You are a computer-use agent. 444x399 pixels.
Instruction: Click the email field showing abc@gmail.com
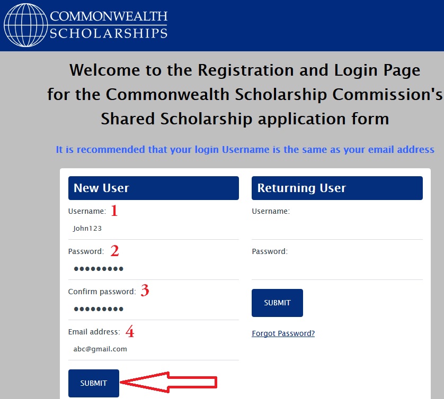point(153,349)
